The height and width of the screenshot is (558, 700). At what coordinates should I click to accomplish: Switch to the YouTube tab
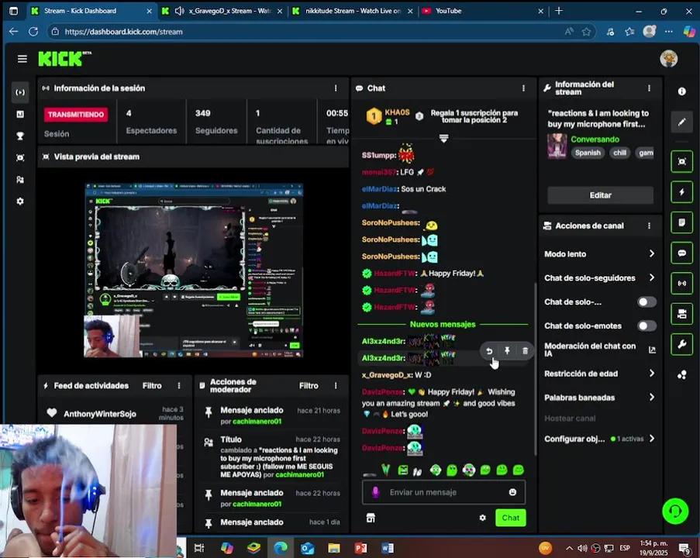click(x=483, y=11)
